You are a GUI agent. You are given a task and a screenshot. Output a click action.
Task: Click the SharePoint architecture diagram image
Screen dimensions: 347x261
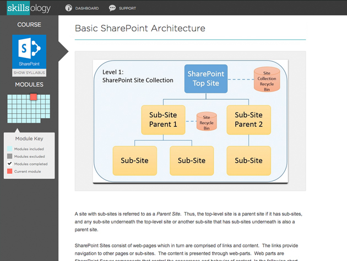click(x=190, y=121)
